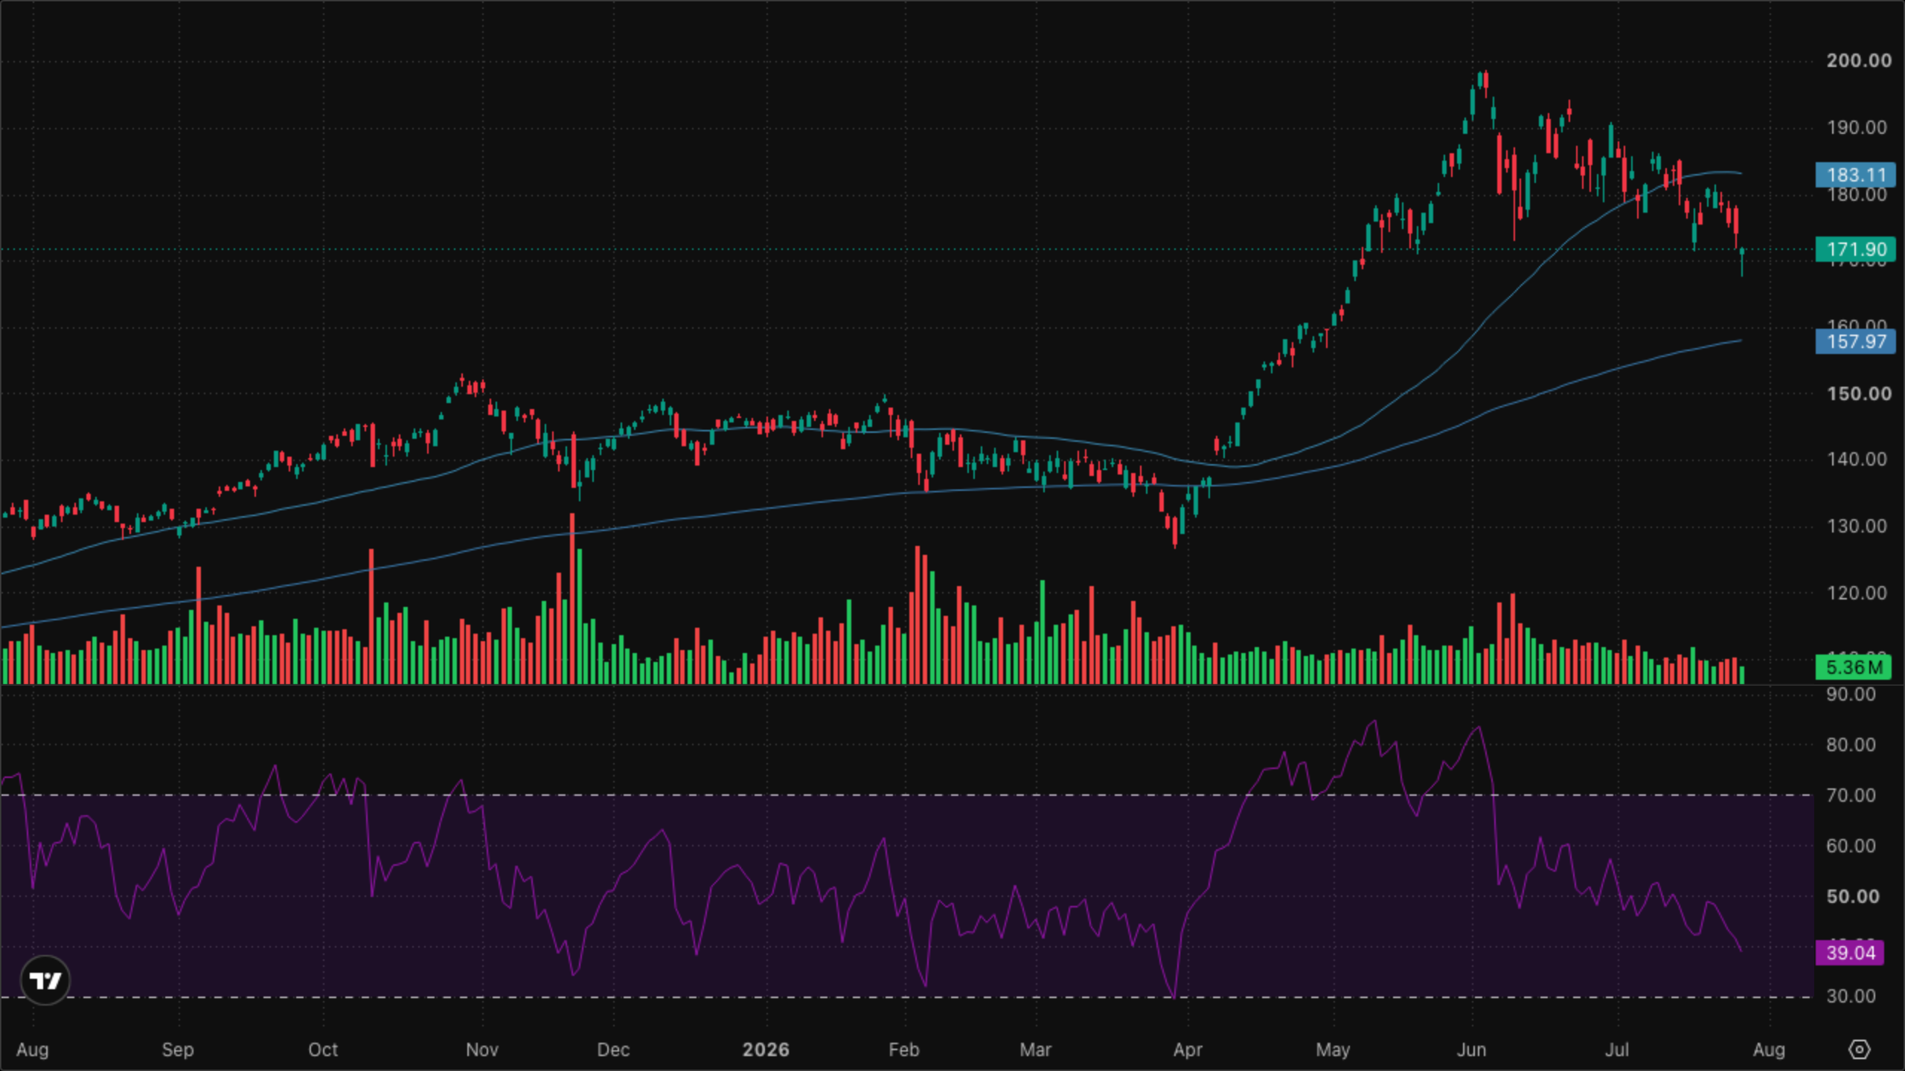Click the 183.11 moving average label
The height and width of the screenshot is (1071, 1905).
pos(1856,175)
